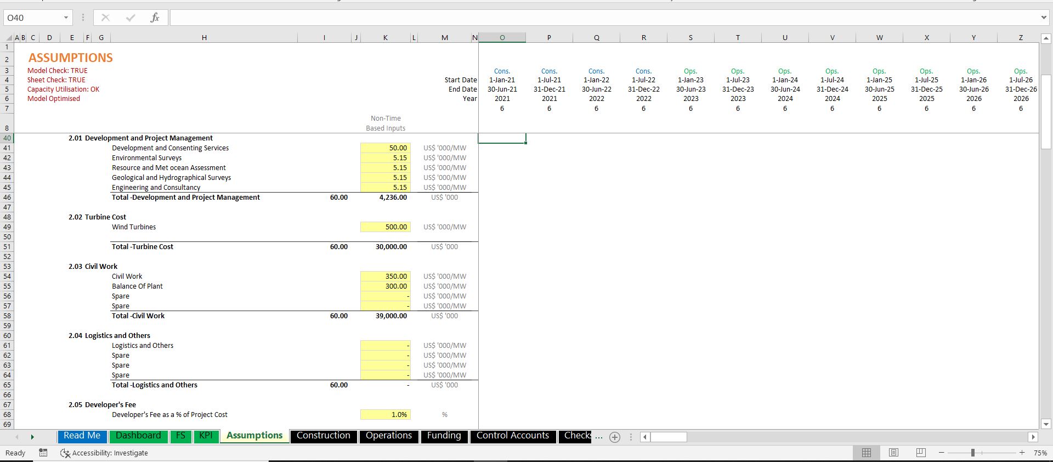This screenshot has height=462, width=1053.
Task: Click the zoom slider handle
Action: (972, 453)
